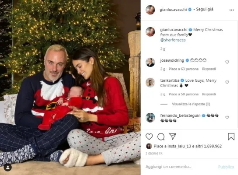Open the three-dot more options menu
This screenshot has height=175, width=238.
point(231,10)
